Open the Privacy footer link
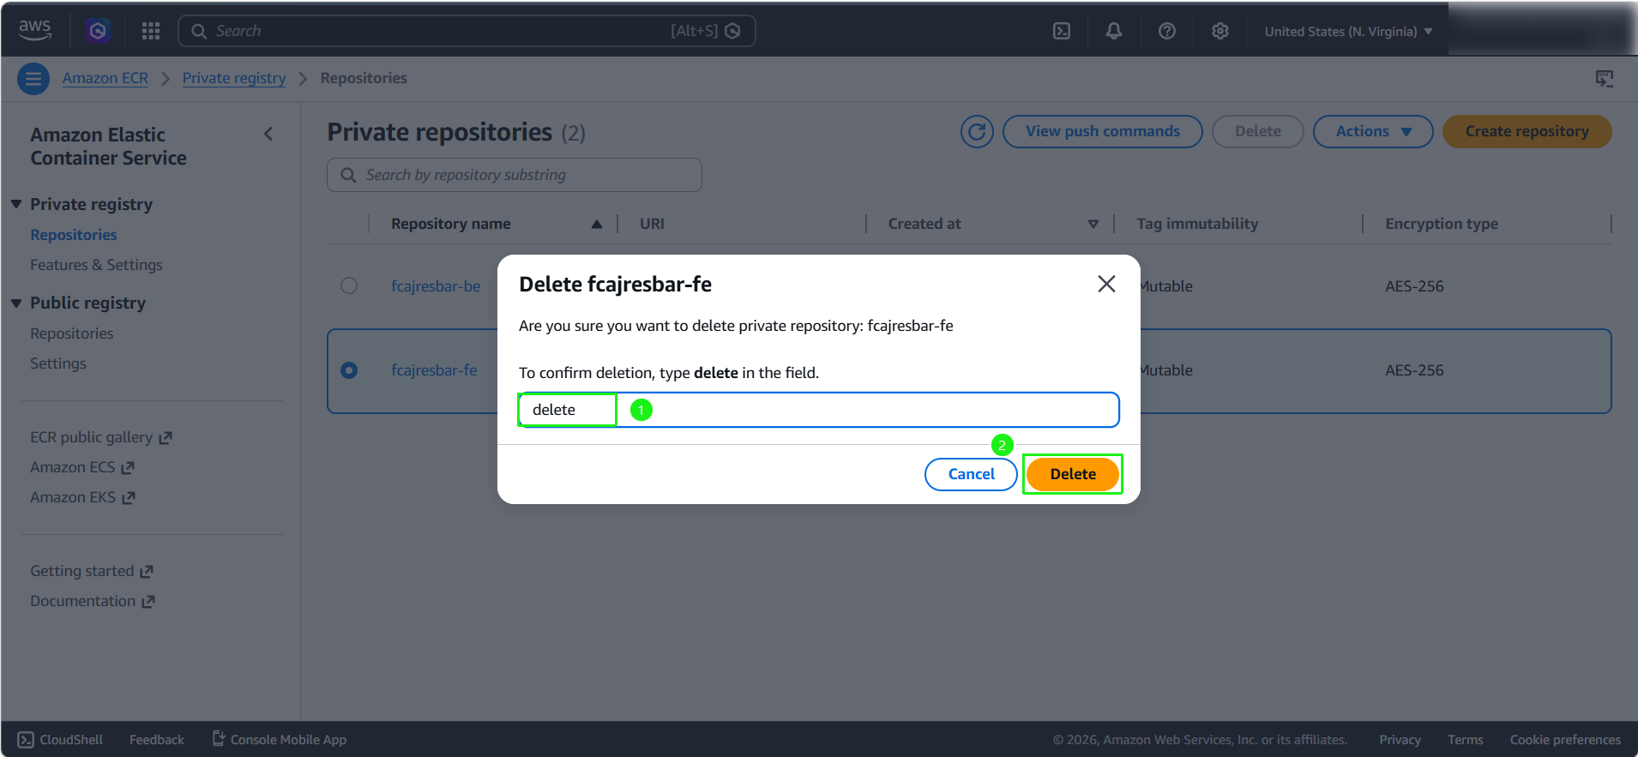Screen dimensions: 1638x757 tap(1400, 740)
